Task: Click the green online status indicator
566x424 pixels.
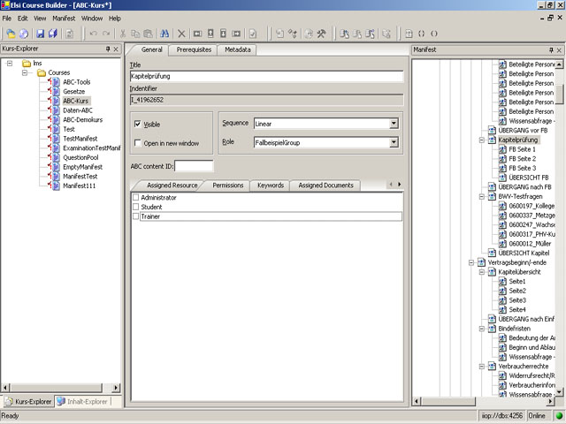Action: pos(559,416)
